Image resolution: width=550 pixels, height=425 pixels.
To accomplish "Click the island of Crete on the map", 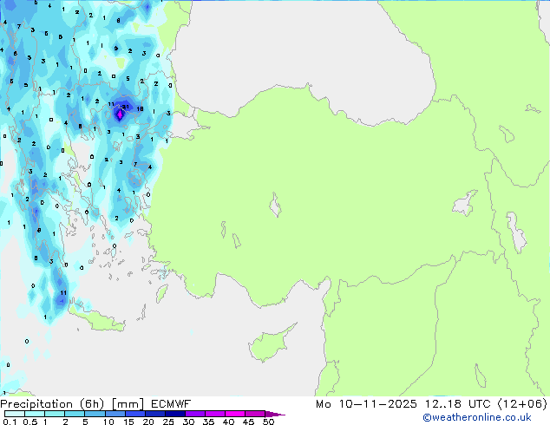I will coord(96,319).
